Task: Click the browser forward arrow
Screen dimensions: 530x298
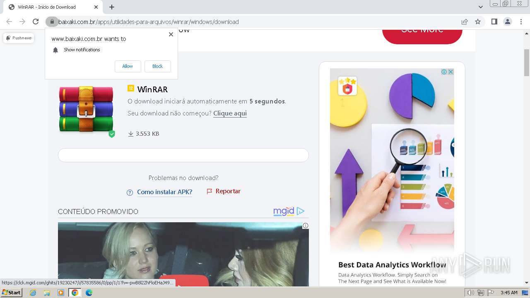Action: tap(22, 22)
